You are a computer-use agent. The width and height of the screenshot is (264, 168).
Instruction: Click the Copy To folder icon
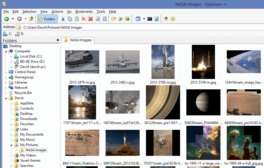121,19
